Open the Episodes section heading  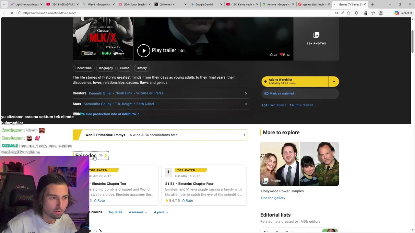(90, 156)
